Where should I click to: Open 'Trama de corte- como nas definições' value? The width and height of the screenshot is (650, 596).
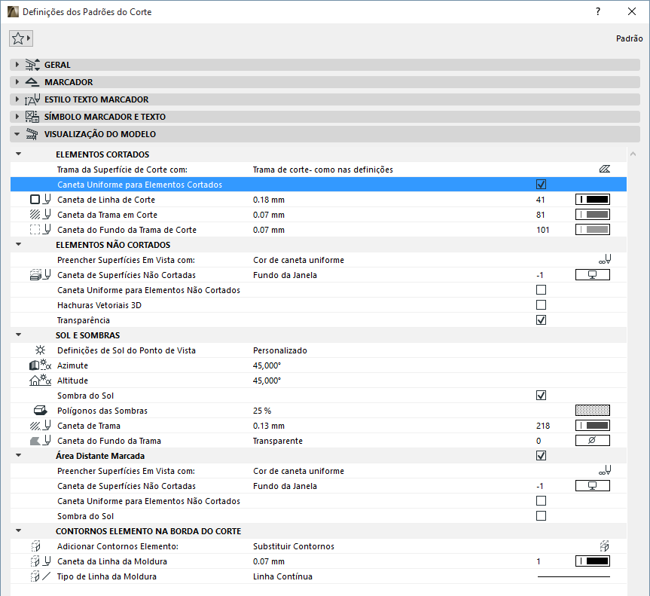pyautogui.click(x=323, y=170)
